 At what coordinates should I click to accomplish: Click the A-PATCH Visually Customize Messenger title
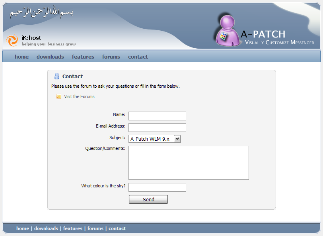(277, 37)
